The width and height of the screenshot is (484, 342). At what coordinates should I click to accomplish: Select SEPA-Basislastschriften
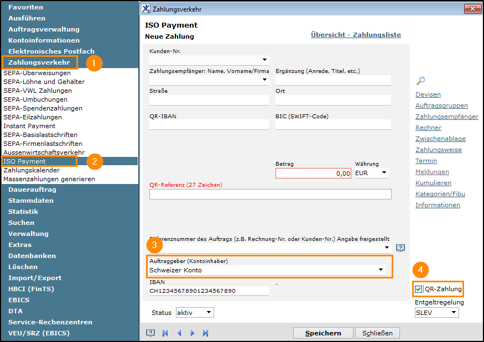(40, 135)
